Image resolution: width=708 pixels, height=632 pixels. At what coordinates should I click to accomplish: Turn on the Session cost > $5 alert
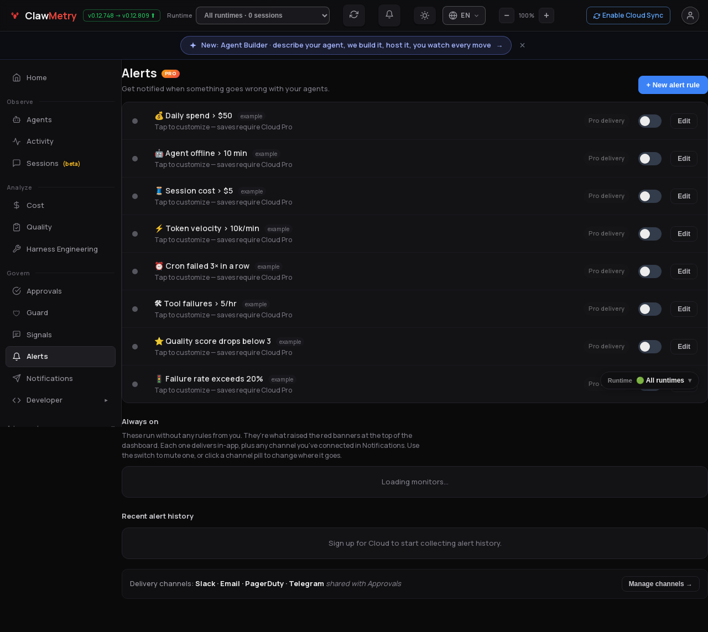tap(650, 196)
